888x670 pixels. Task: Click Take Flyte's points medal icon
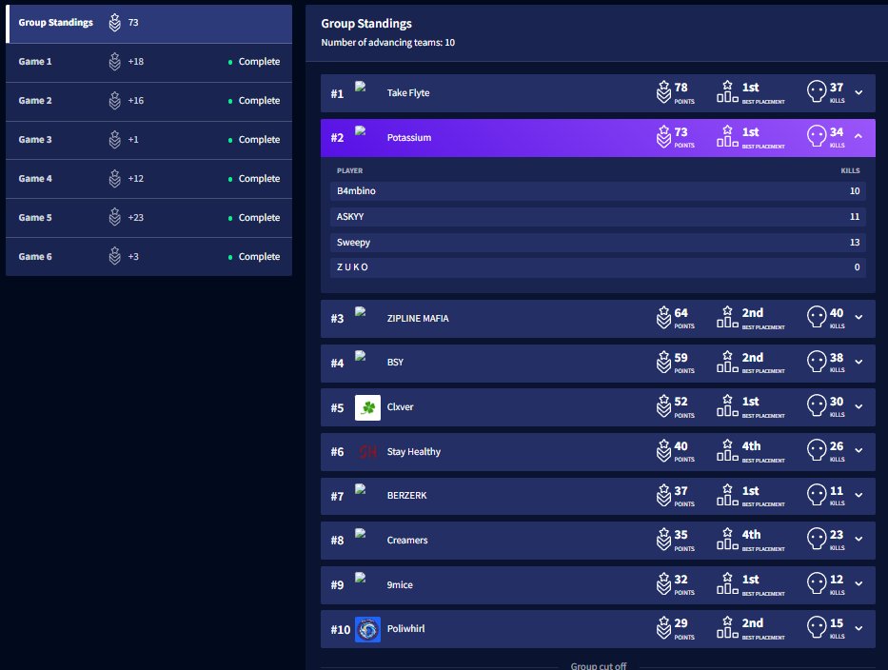(x=663, y=91)
